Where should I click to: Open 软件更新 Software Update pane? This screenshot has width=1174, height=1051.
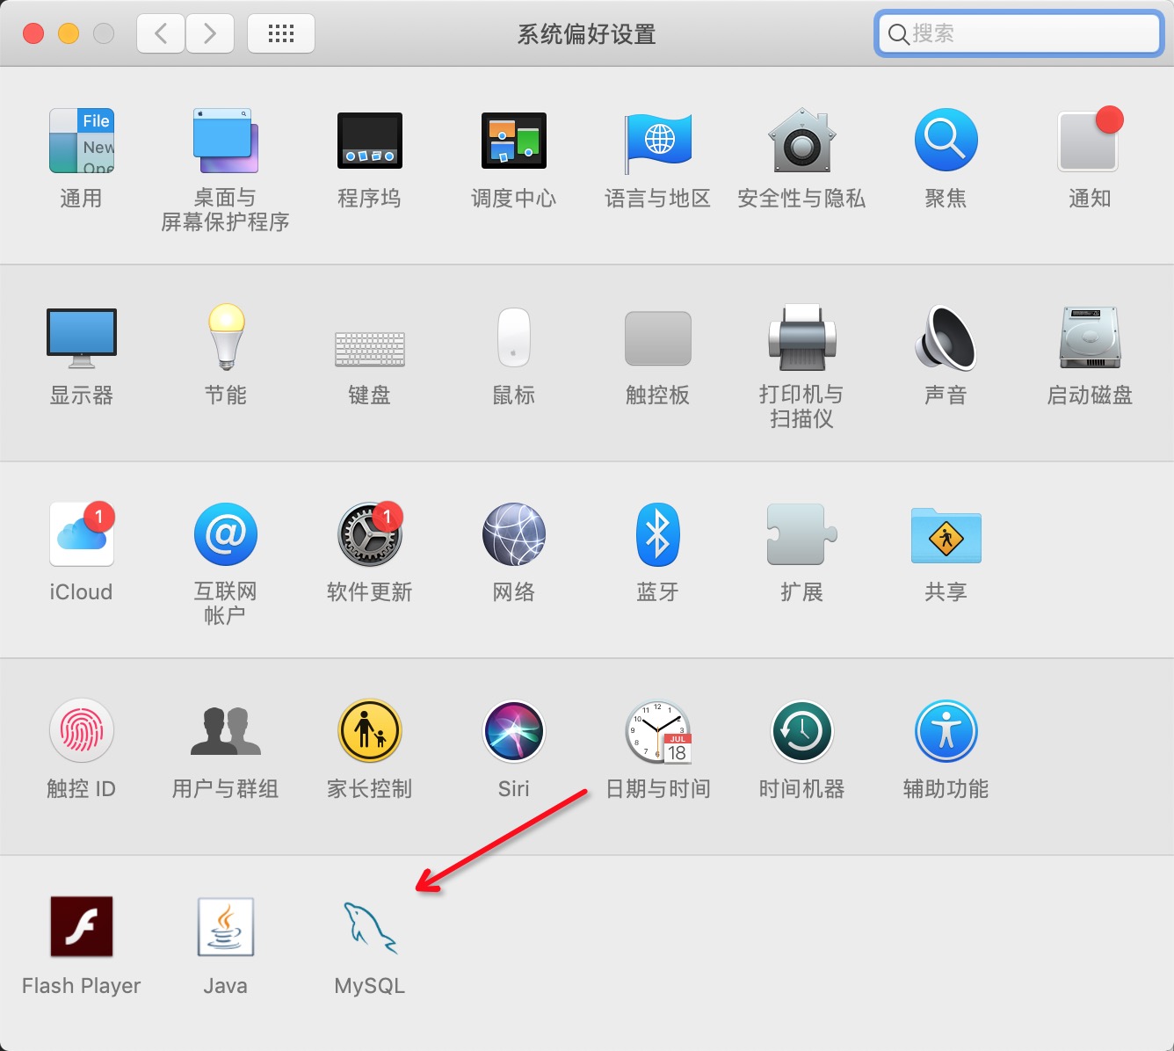(370, 534)
